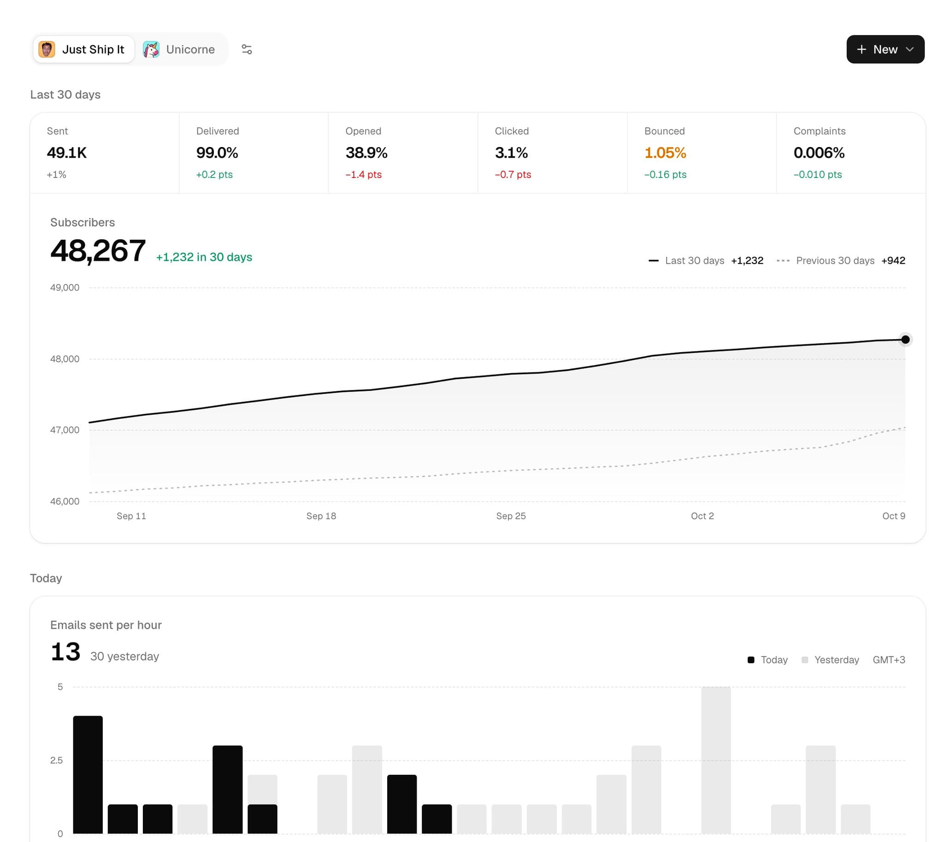Click the Emails sent per hour heading
The height and width of the screenshot is (842, 944).
(x=106, y=625)
